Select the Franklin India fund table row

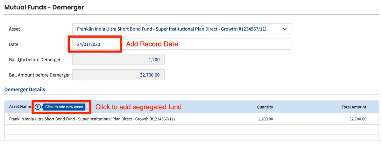point(92,119)
